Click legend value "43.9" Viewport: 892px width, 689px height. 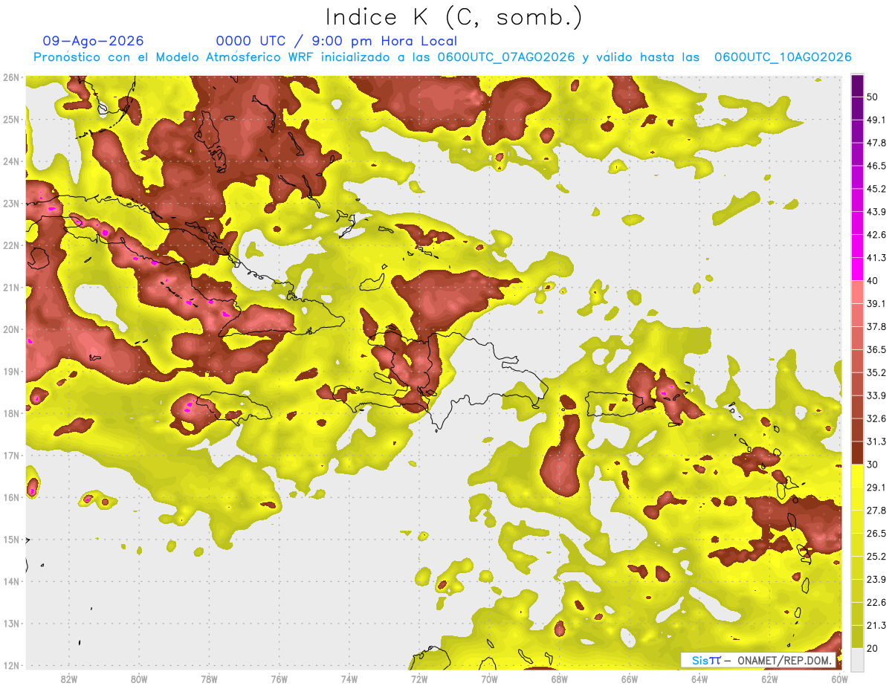876,212
